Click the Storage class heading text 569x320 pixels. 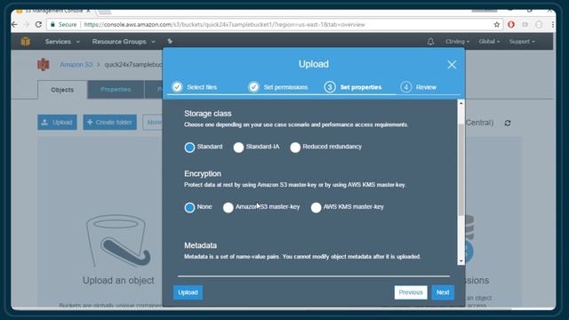[x=207, y=114]
